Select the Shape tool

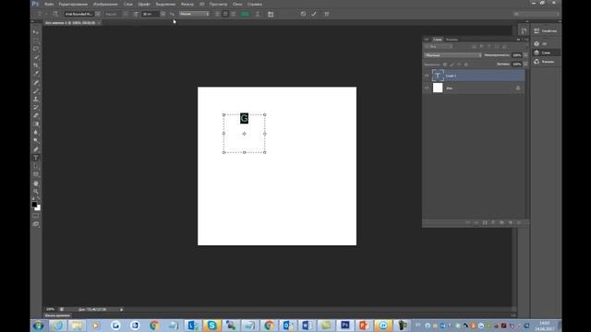pos(36,174)
